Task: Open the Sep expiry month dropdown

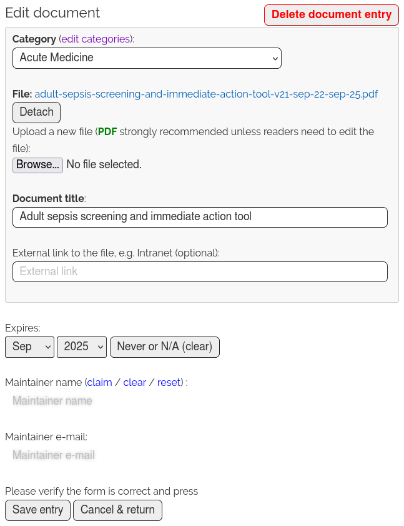Action: tap(29, 347)
